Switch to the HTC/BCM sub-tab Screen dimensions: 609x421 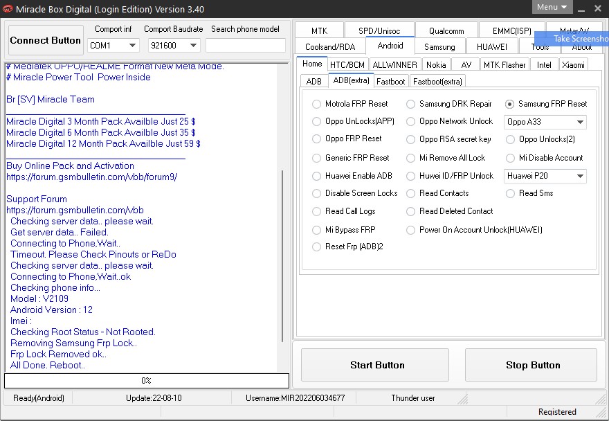347,64
